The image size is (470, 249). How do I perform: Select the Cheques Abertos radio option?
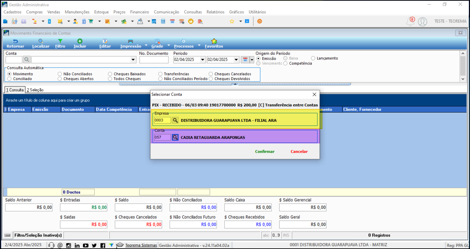[x=60, y=79]
